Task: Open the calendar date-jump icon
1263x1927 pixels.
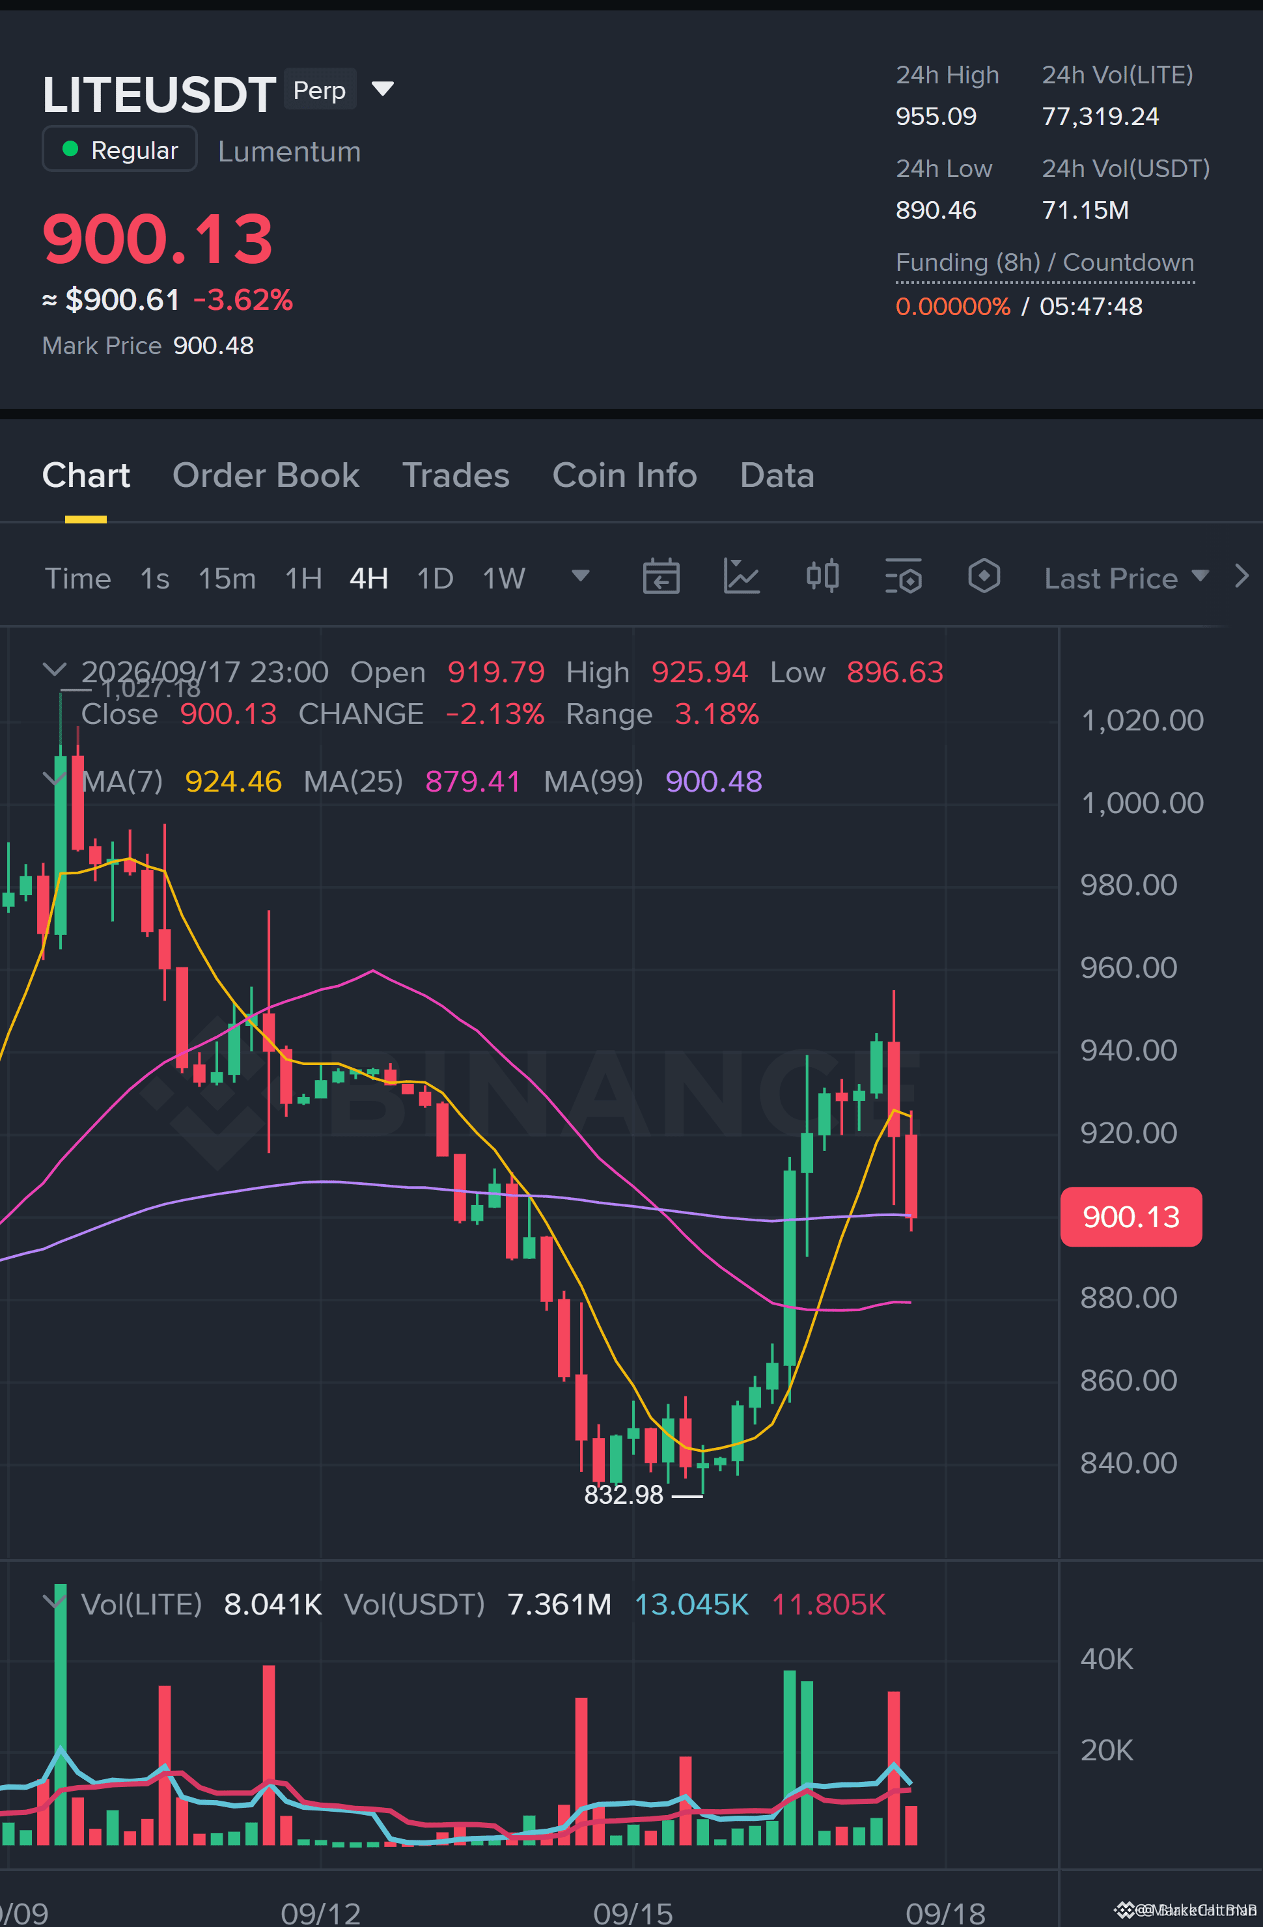Action: click(x=661, y=577)
